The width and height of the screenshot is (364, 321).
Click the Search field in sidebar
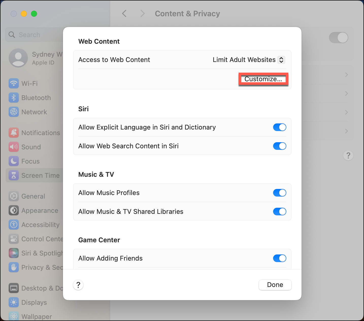click(x=34, y=35)
